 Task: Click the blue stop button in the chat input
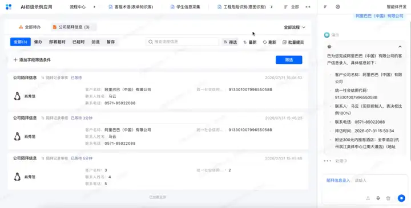(401, 198)
